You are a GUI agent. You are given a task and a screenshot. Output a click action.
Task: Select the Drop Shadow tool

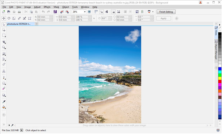pyautogui.click(x=4, y=95)
